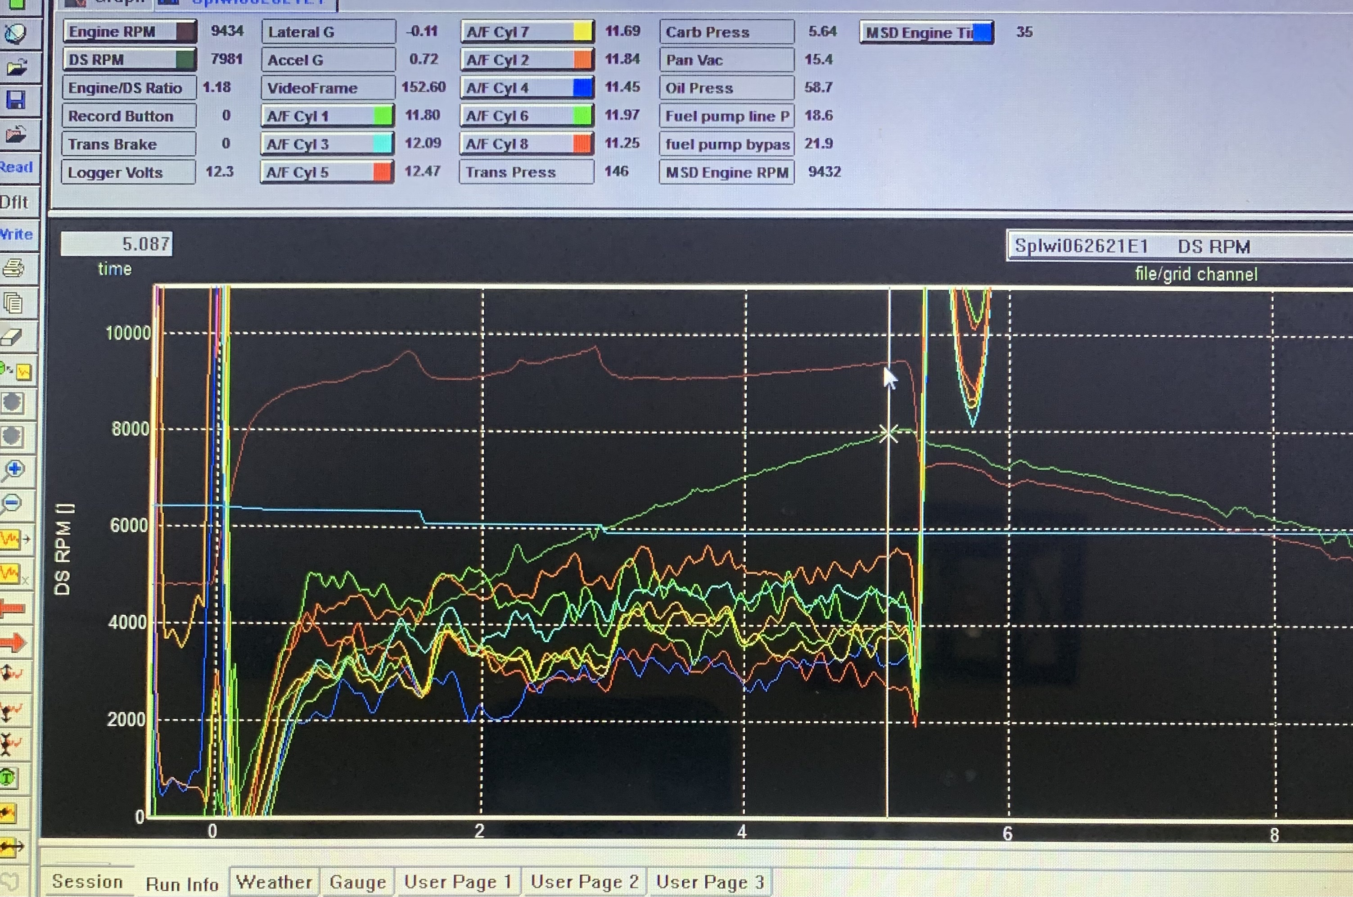Toggle the A/F Cyl 5 channel
This screenshot has width=1353, height=897.
327,172
